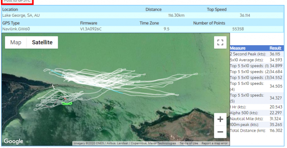Image resolution: width=287 pixels, height=148 pixels.
Task: Click the Lake George, SA, AU location
Action: tap(21, 15)
